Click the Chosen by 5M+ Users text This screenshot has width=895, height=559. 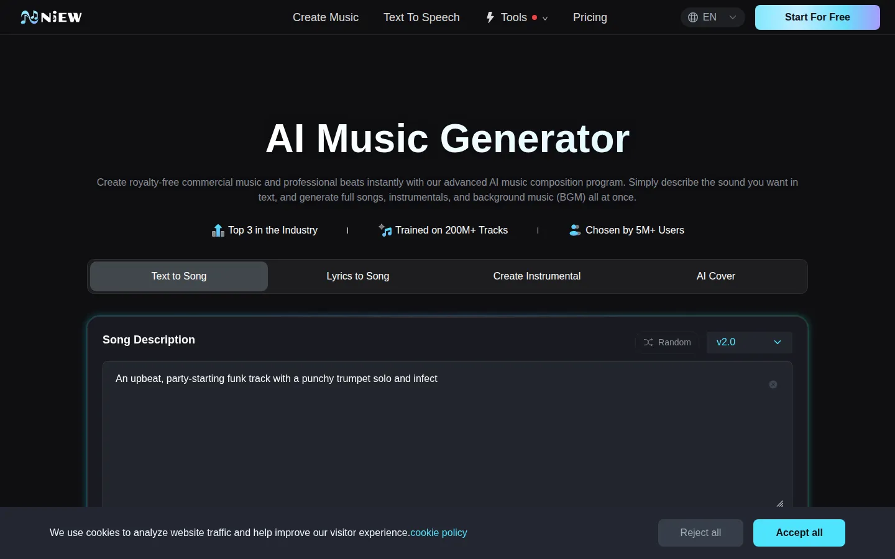[635, 230]
